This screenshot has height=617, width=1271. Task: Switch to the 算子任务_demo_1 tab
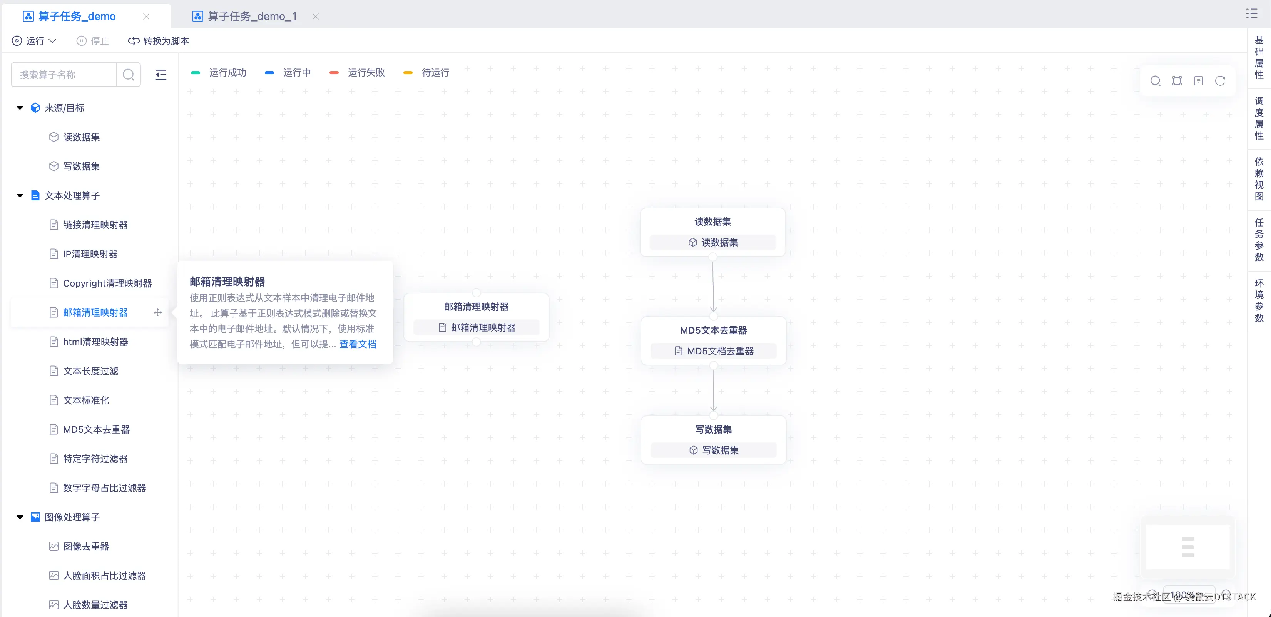click(x=252, y=16)
